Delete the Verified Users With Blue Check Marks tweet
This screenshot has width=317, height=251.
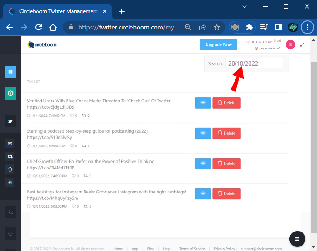[x=226, y=103]
